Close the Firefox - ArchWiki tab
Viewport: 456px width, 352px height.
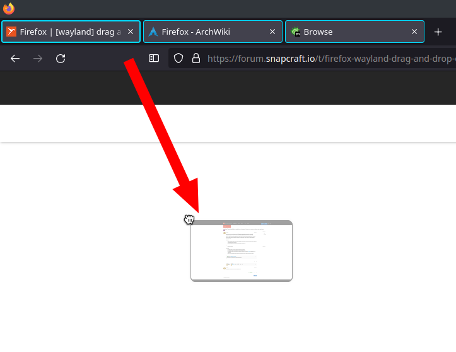(x=272, y=32)
